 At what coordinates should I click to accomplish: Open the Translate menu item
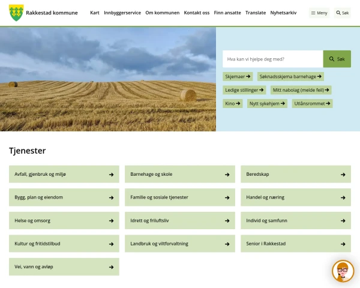pyautogui.click(x=256, y=13)
